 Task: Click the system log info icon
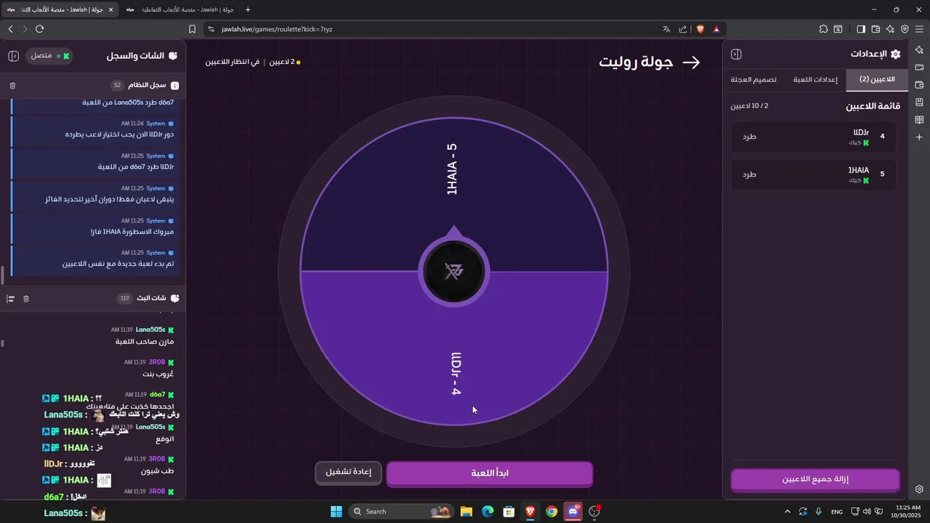tap(174, 86)
